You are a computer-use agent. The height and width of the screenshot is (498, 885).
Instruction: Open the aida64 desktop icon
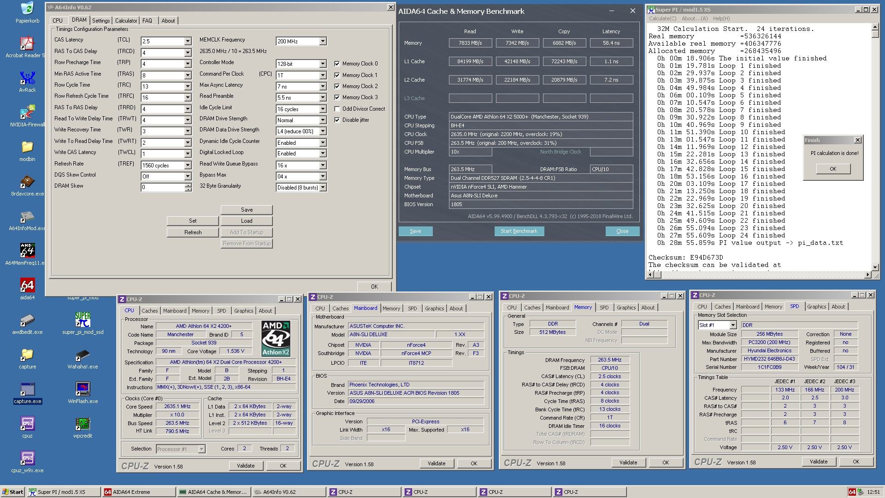coord(27,286)
